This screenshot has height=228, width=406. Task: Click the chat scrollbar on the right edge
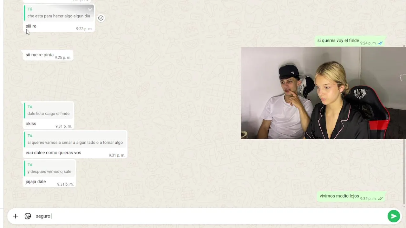[404, 125]
